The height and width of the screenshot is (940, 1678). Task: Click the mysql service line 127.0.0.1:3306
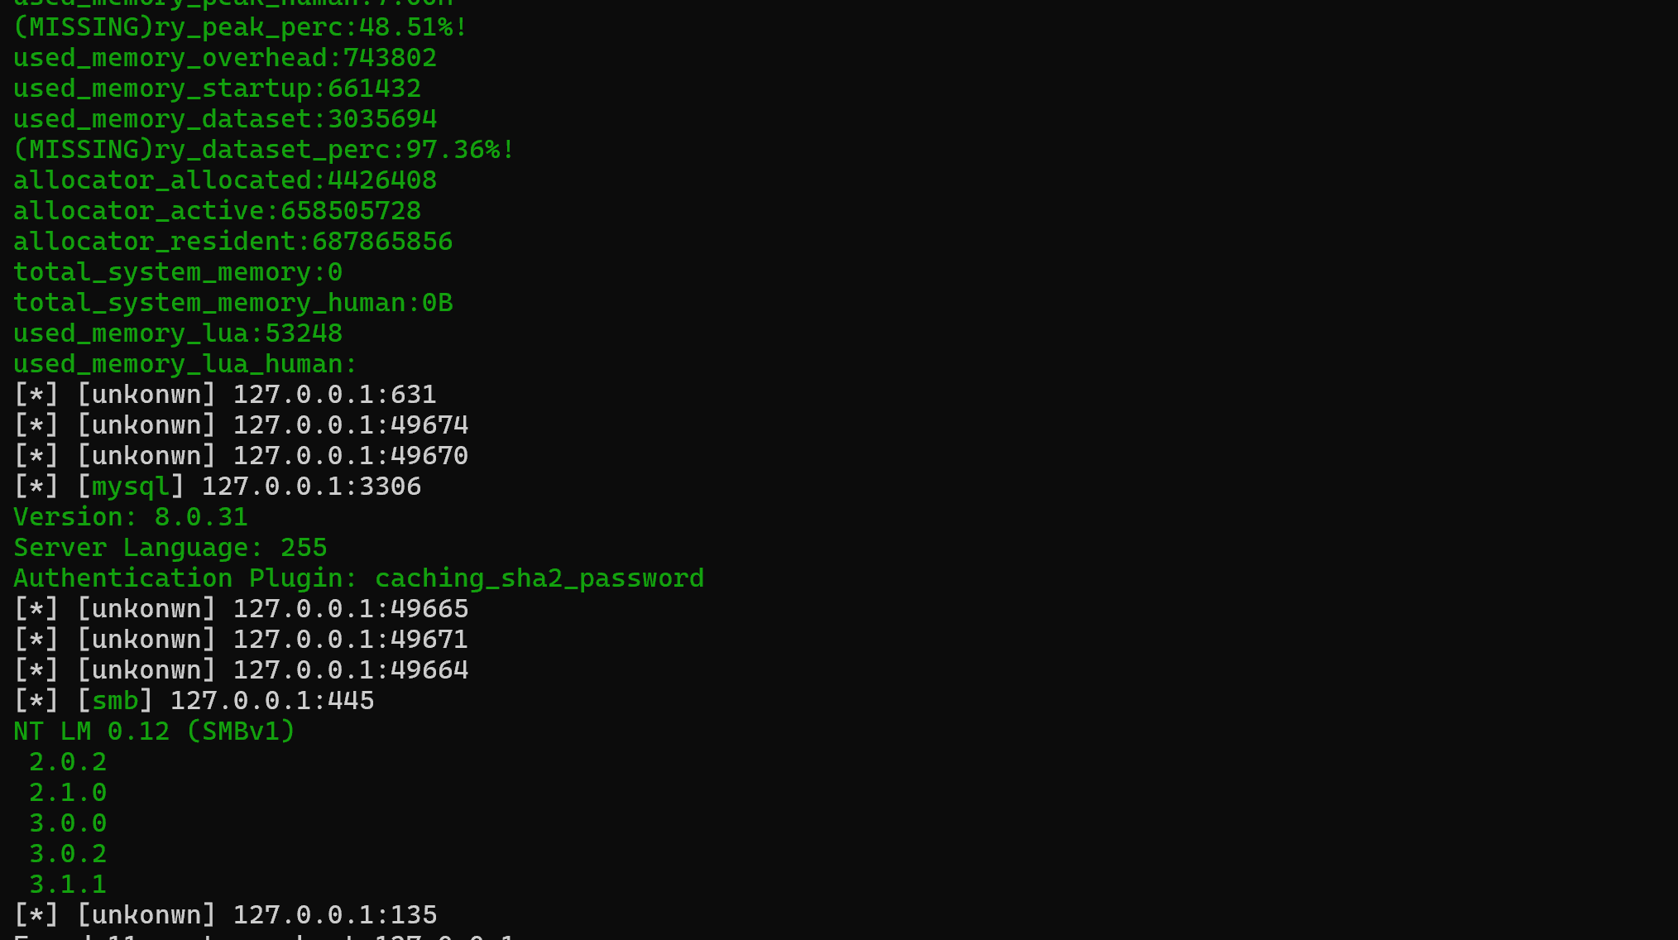click(218, 487)
